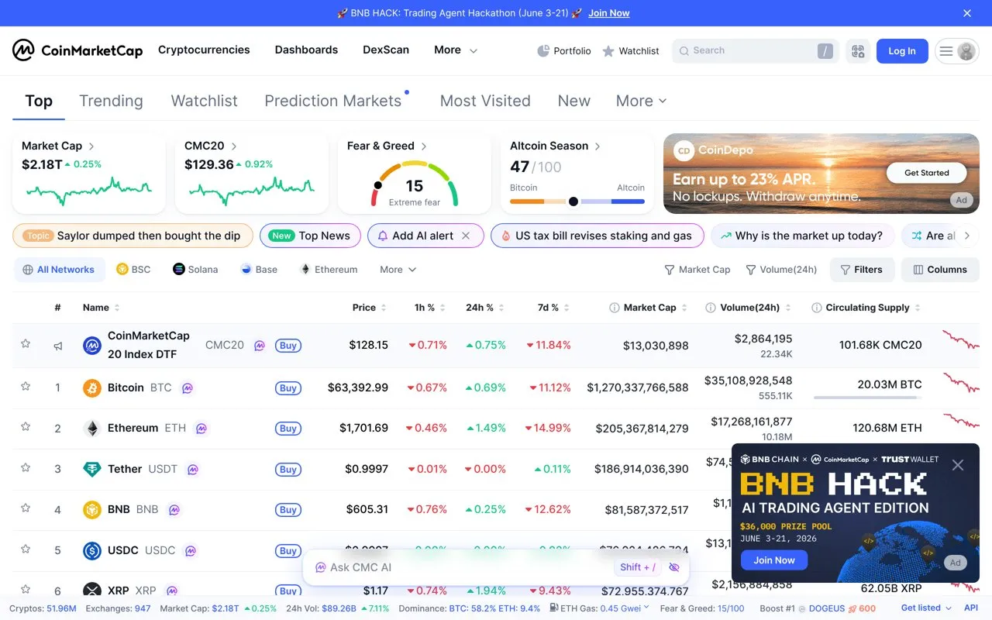Click the Log In button
Viewport: 992px width, 620px height.
tap(902, 51)
